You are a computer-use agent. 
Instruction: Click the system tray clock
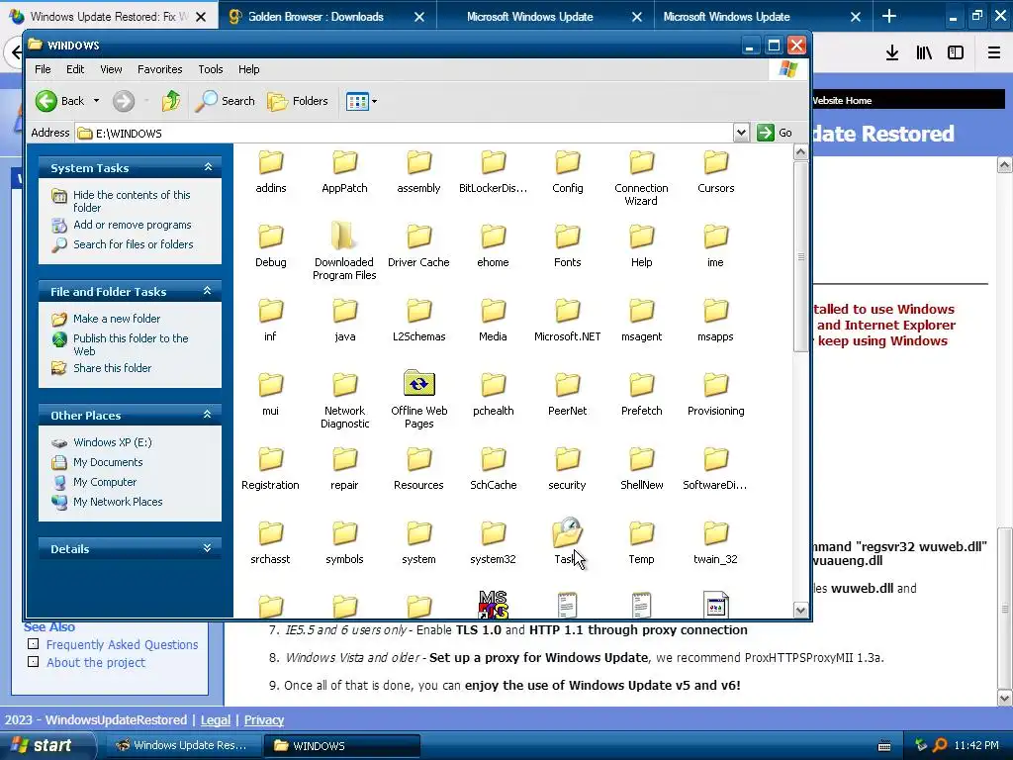point(976,745)
